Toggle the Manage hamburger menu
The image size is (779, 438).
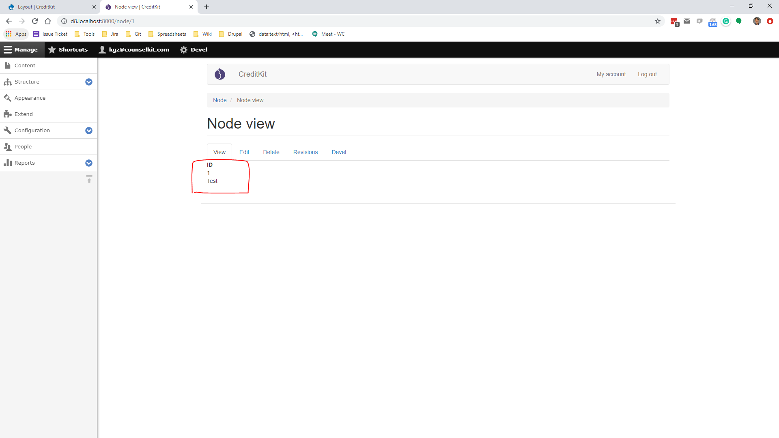(x=8, y=49)
